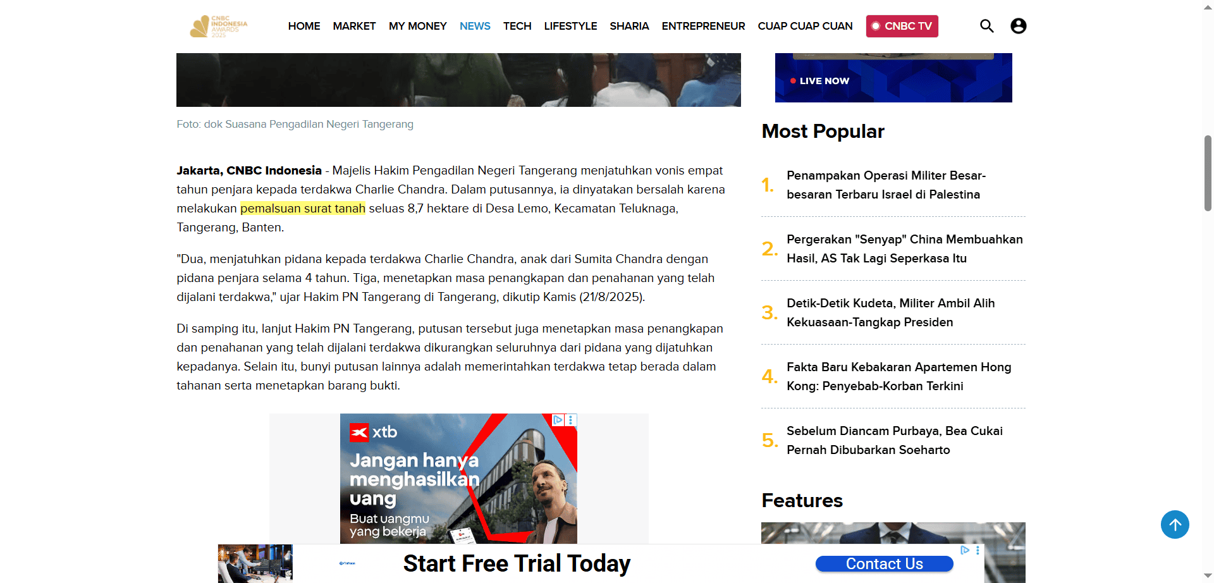Read the Hong Kong apartment fire article
Viewport: 1214px width, 583px height.
click(x=898, y=376)
